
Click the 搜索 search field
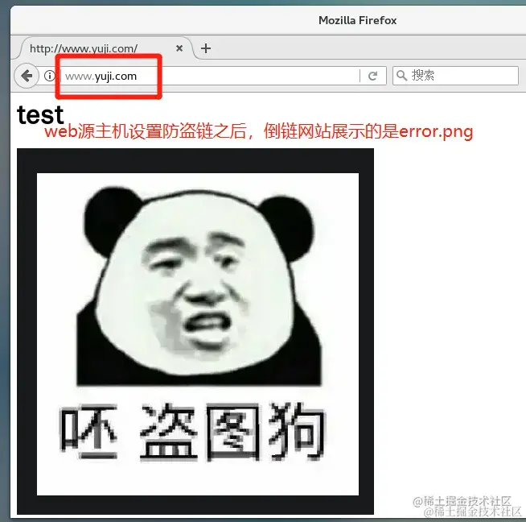pyautogui.click(x=455, y=76)
